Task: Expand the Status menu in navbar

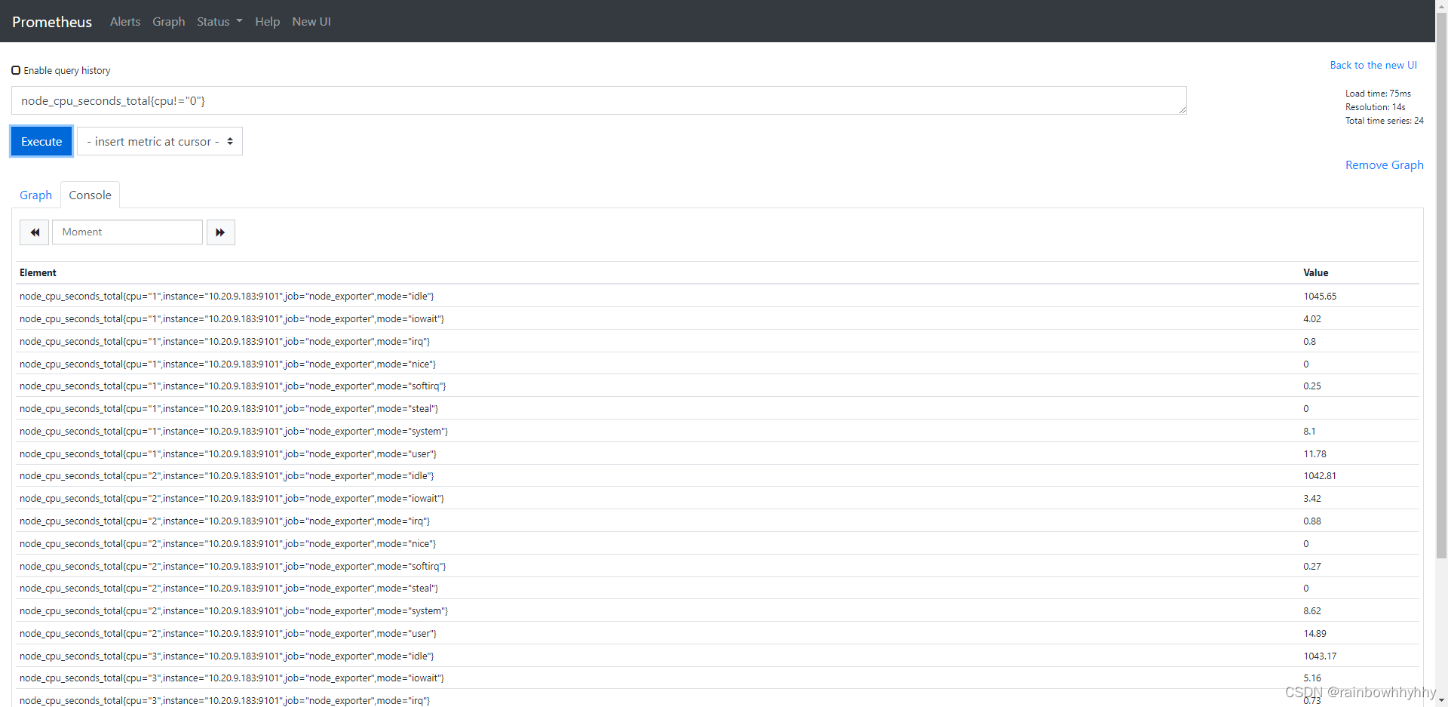Action: pyautogui.click(x=219, y=21)
